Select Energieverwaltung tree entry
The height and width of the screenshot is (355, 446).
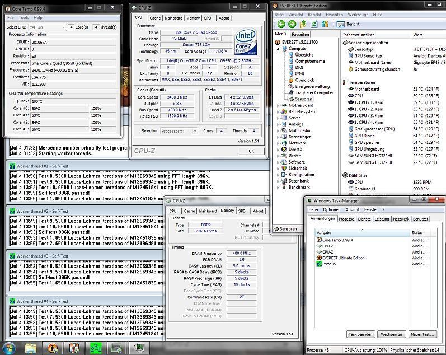[x=312, y=86]
